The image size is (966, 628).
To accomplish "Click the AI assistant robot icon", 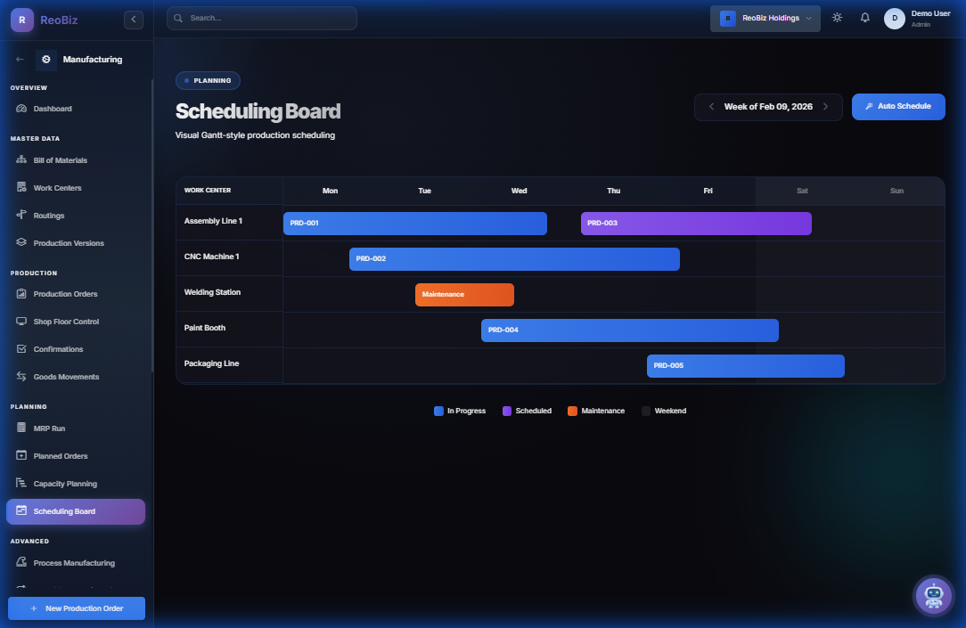I will (933, 595).
